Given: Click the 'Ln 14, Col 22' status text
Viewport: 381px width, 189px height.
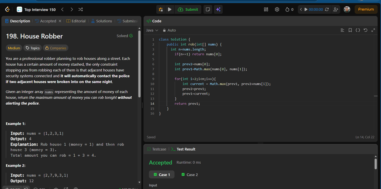Looking at the screenshot, I should click(365, 137).
